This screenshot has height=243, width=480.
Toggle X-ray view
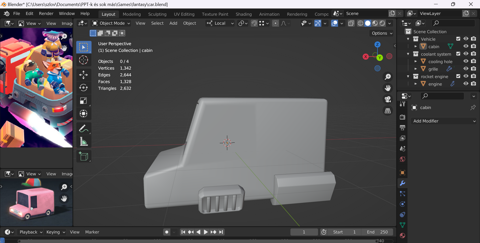351,23
